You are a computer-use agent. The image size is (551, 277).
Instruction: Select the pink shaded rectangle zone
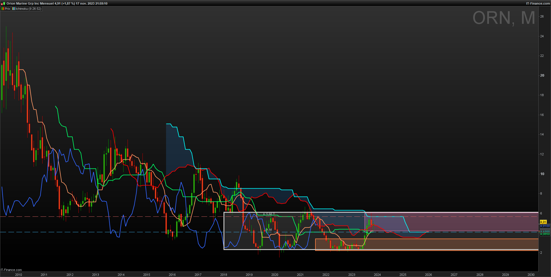pos(451,222)
